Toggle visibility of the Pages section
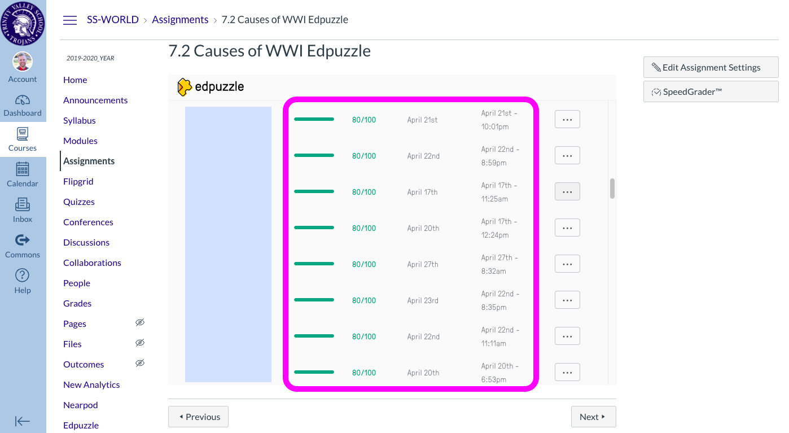The image size is (789, 433). pos(139,322)
